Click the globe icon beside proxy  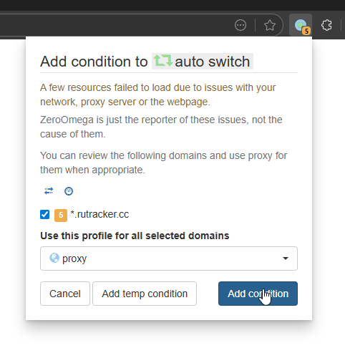54,258
